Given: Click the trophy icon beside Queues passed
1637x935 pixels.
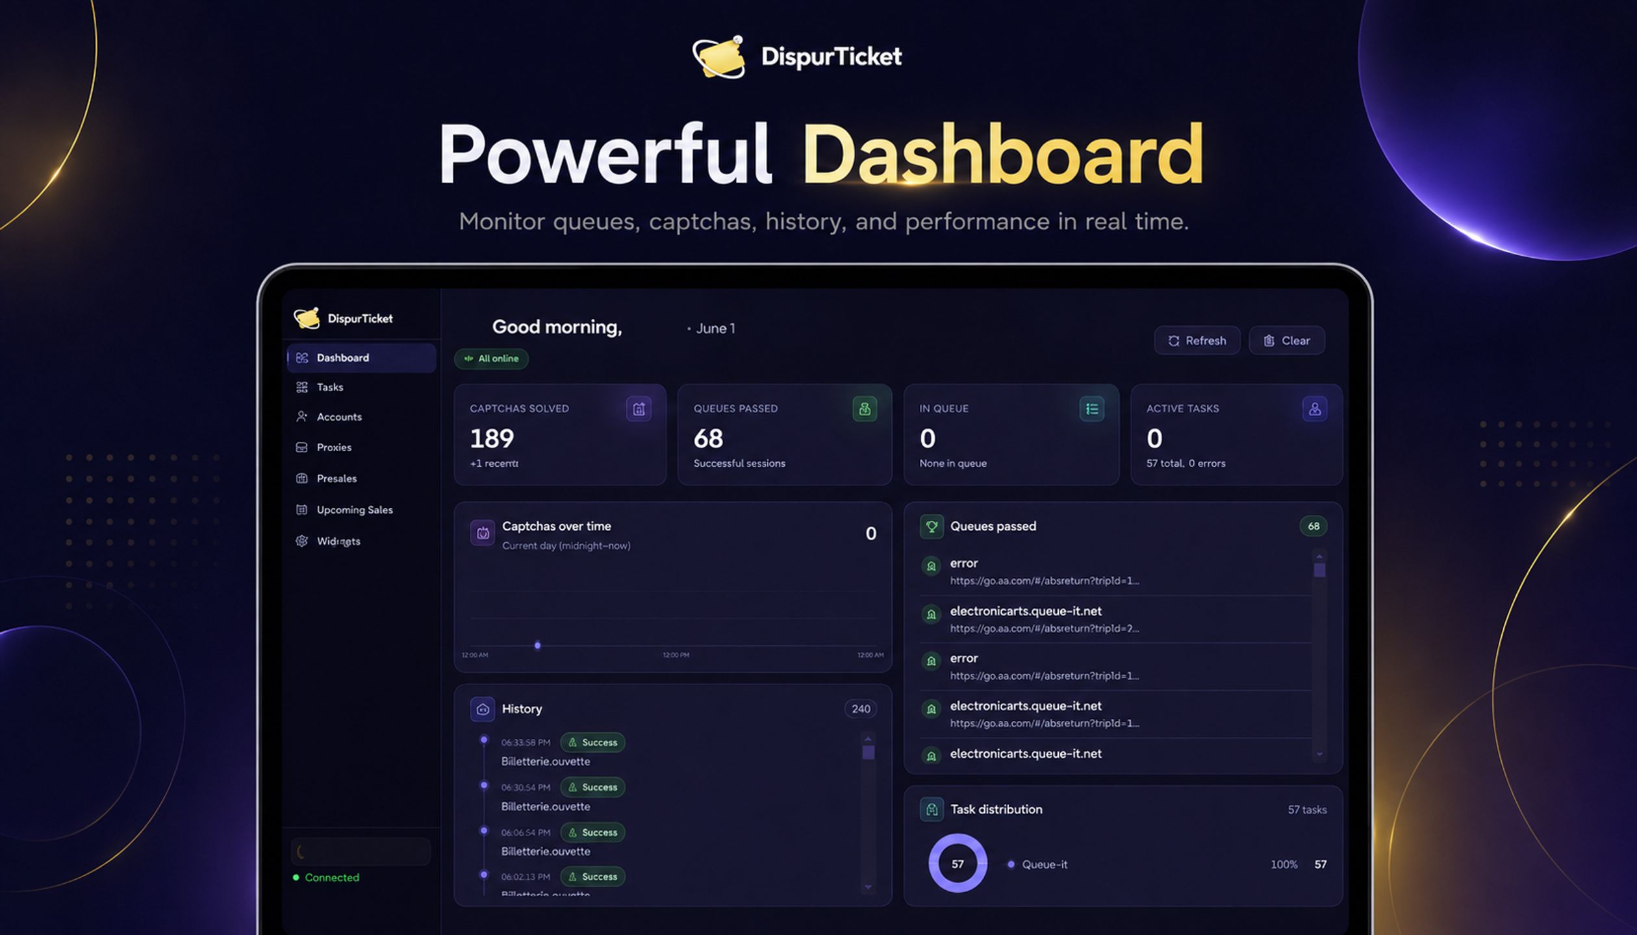Looking at the screenshot, I should (x=932, y=527).
